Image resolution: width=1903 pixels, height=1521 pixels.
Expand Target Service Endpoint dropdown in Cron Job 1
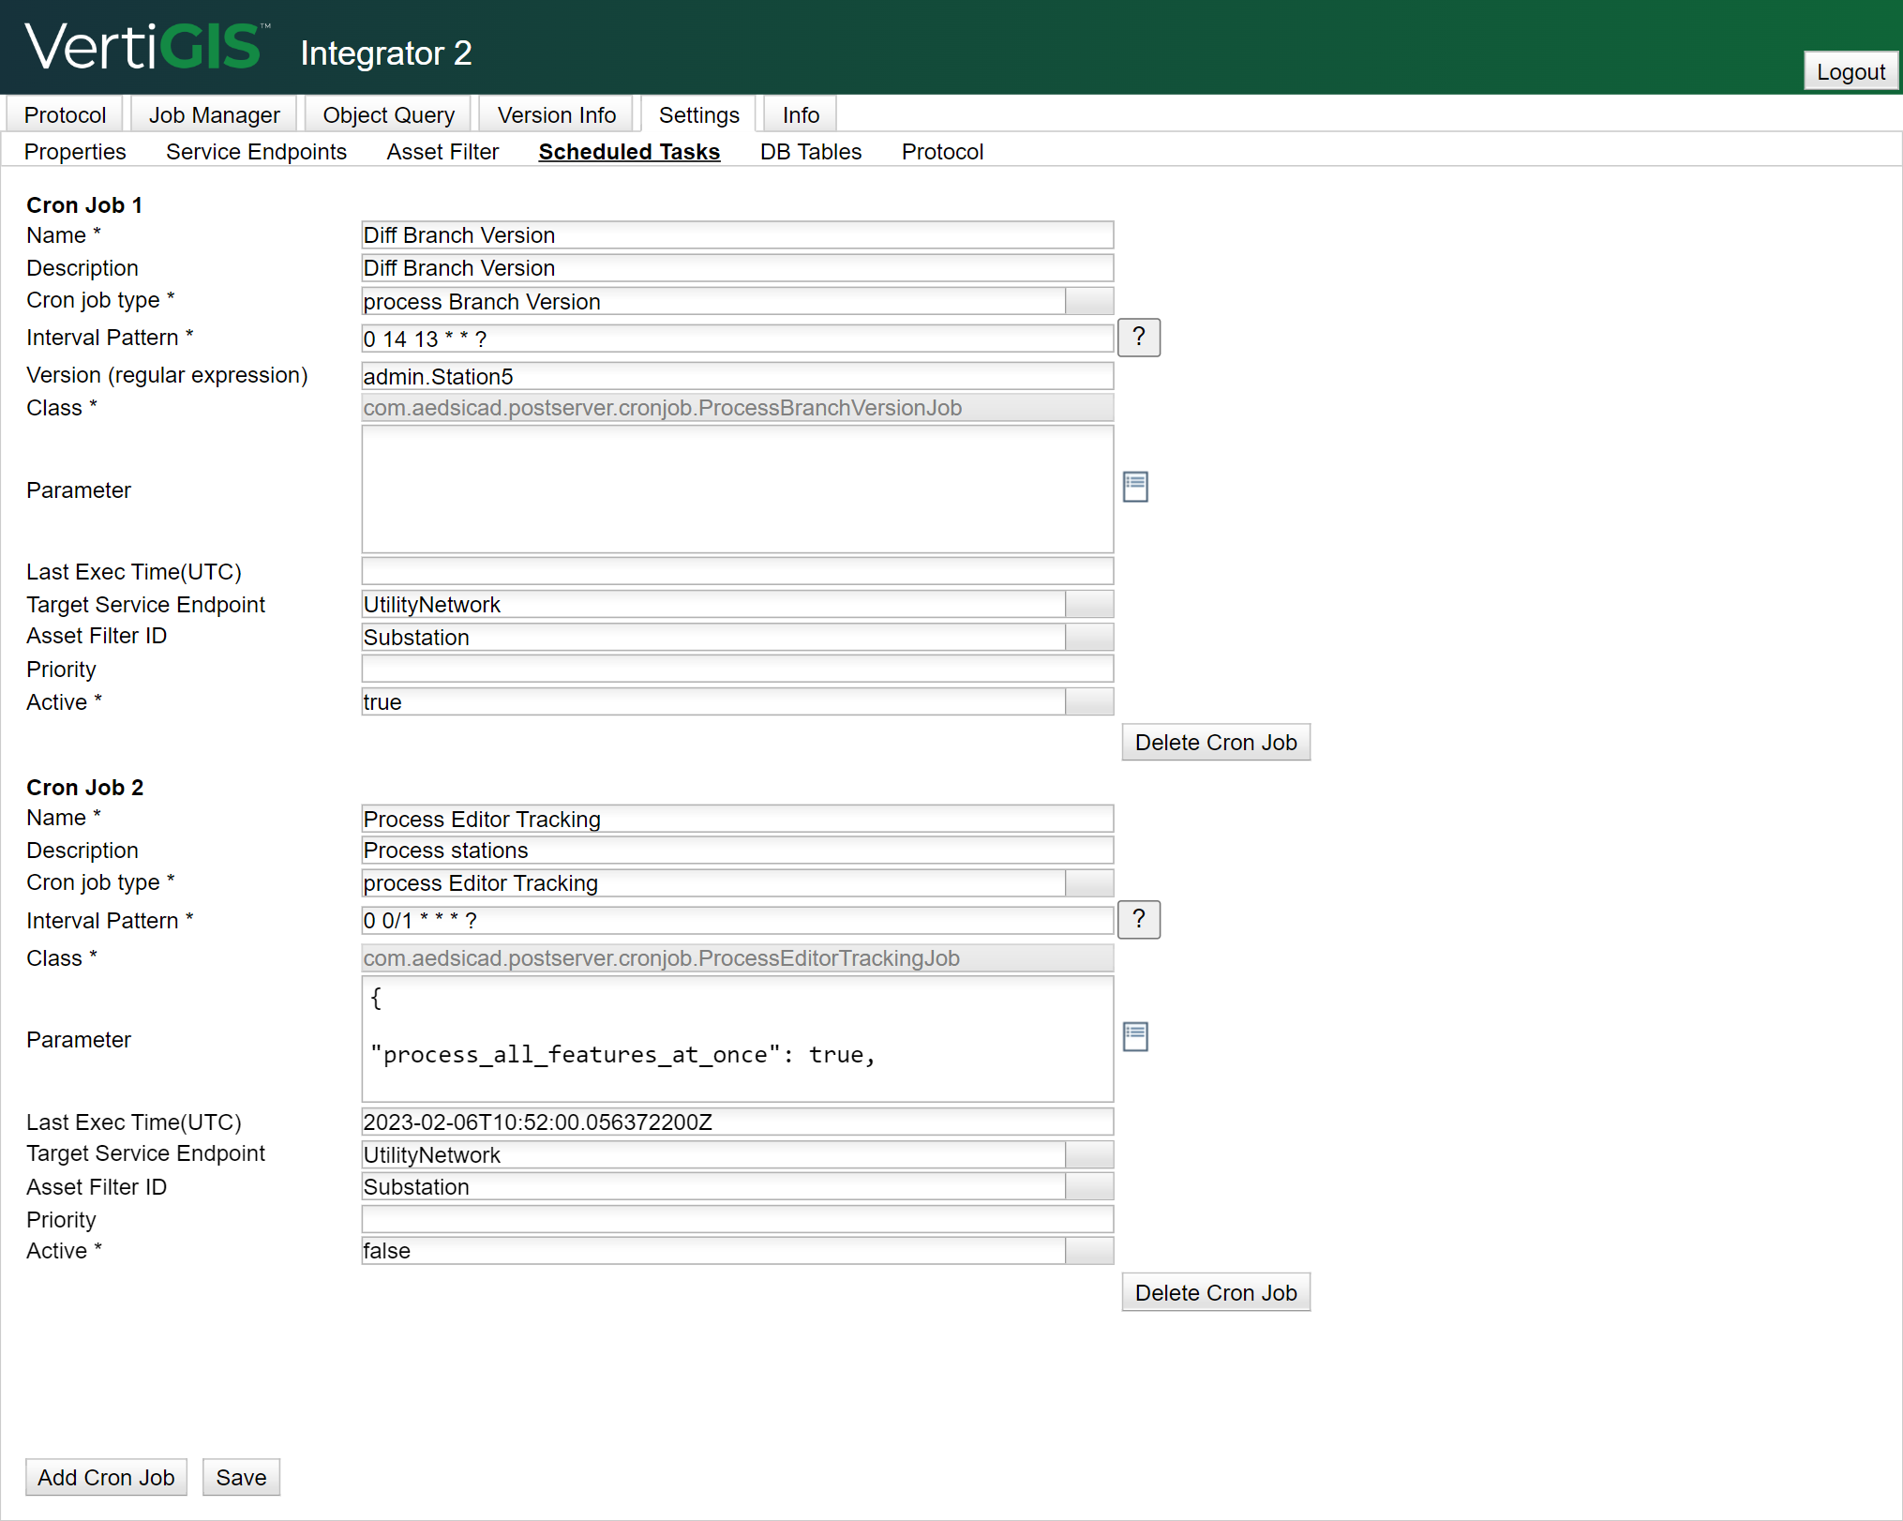(x=1089, y=604)
